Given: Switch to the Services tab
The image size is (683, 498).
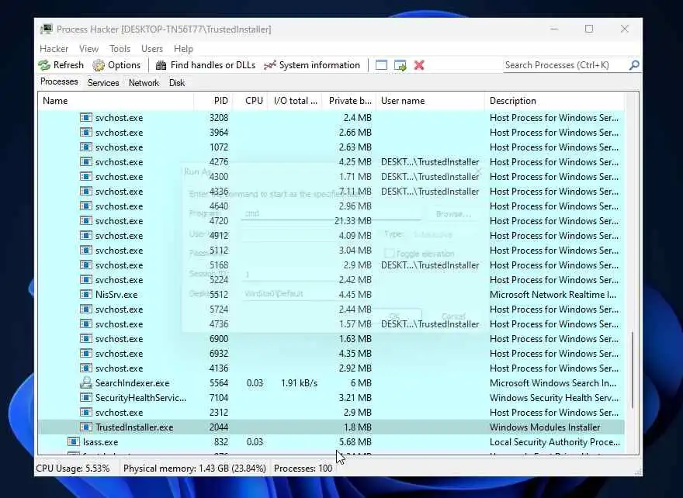Looking at the screenshot, I should [x=103, y=83].
